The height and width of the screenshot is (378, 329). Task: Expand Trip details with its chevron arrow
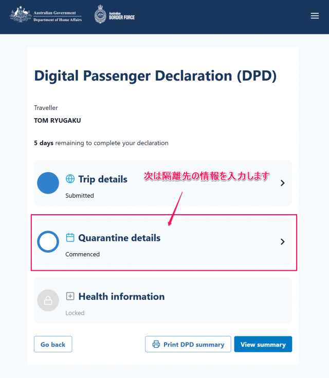[x=283, y=183]
